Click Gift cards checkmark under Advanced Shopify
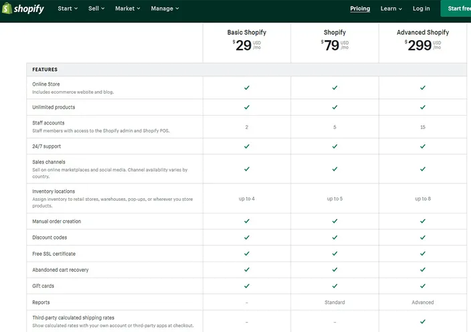 coord(423,286)
